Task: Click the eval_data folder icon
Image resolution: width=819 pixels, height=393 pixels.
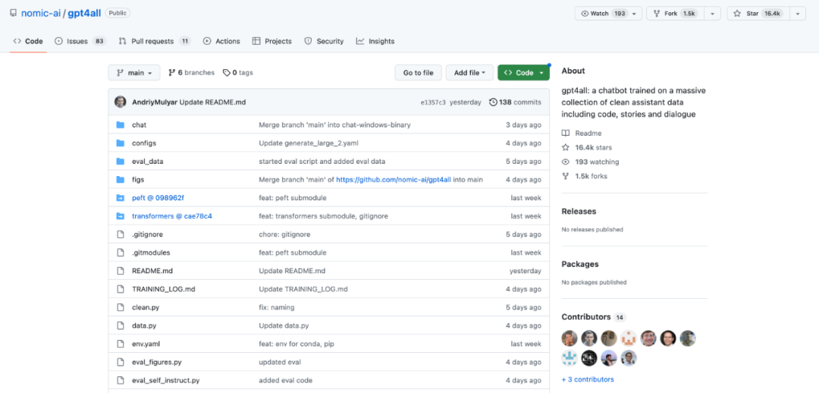Action: coord(121,162)
